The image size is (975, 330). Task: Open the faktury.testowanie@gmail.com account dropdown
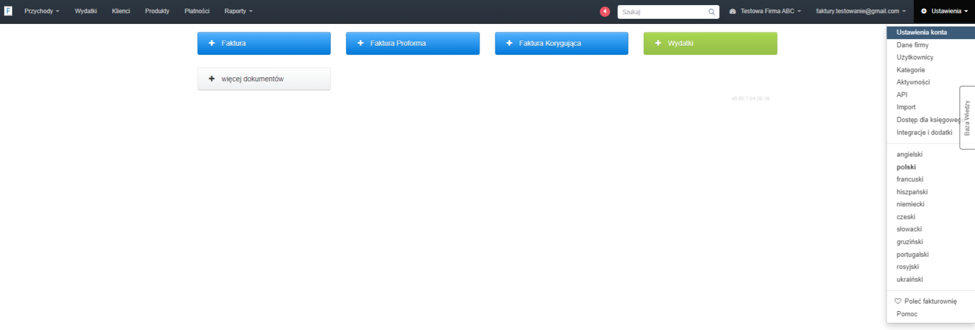click(861, 11)
